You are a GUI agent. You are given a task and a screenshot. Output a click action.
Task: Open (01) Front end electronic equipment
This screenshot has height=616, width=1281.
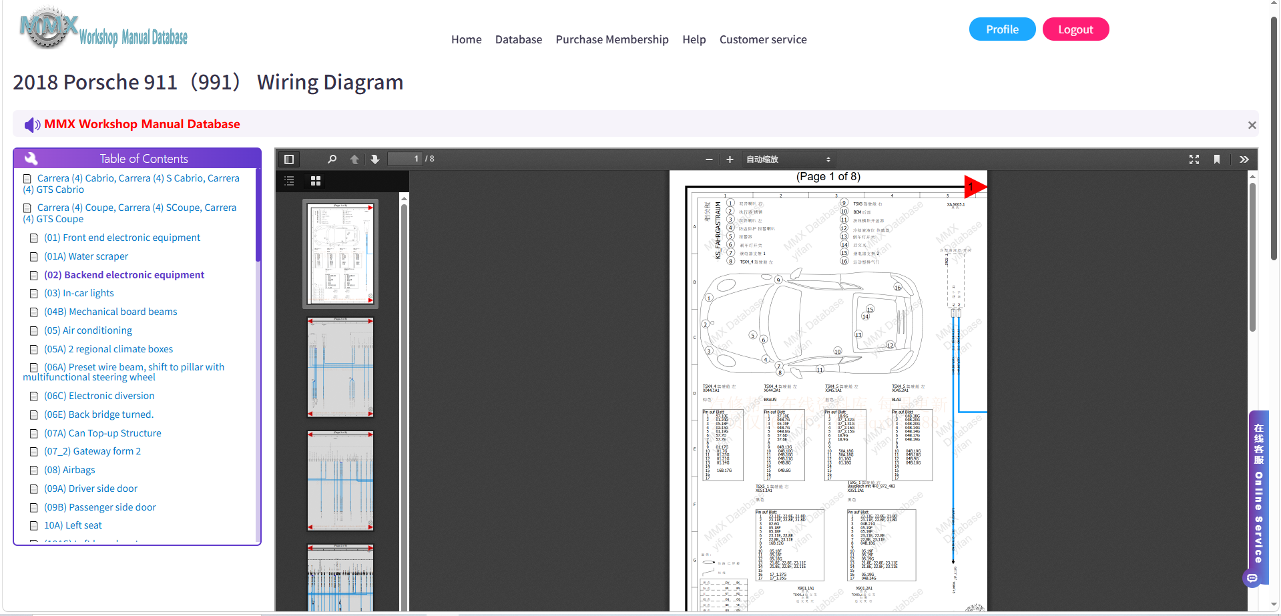point(122,238)
